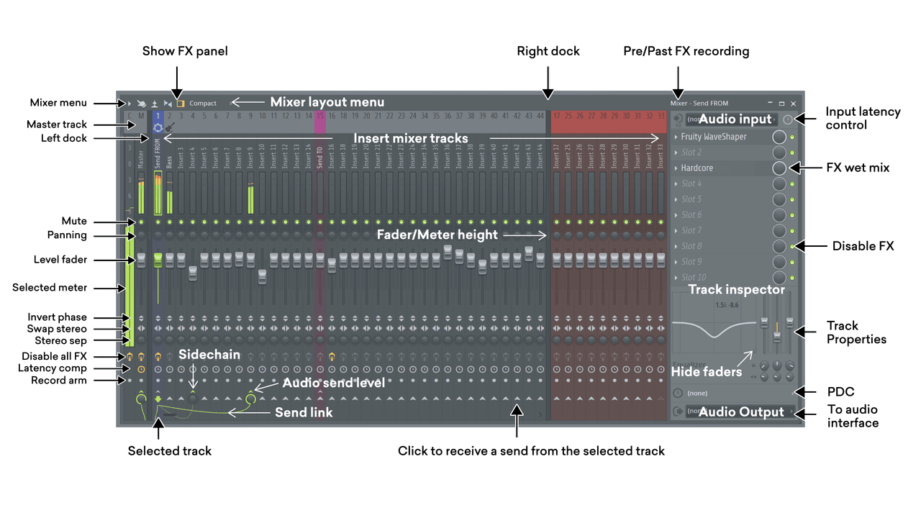Click the Master track level fader

coord(141,260)
